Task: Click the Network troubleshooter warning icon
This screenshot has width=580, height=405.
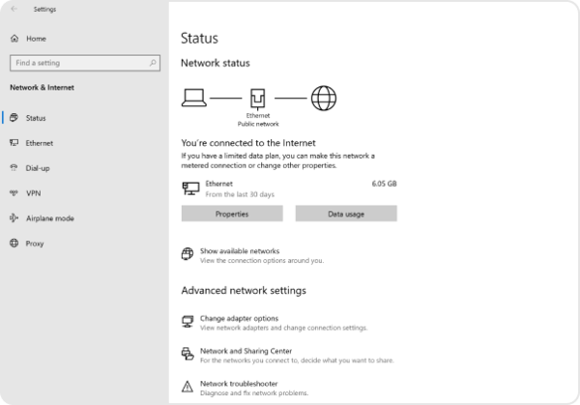Action: pyautogui.click(x=188, y=388)
